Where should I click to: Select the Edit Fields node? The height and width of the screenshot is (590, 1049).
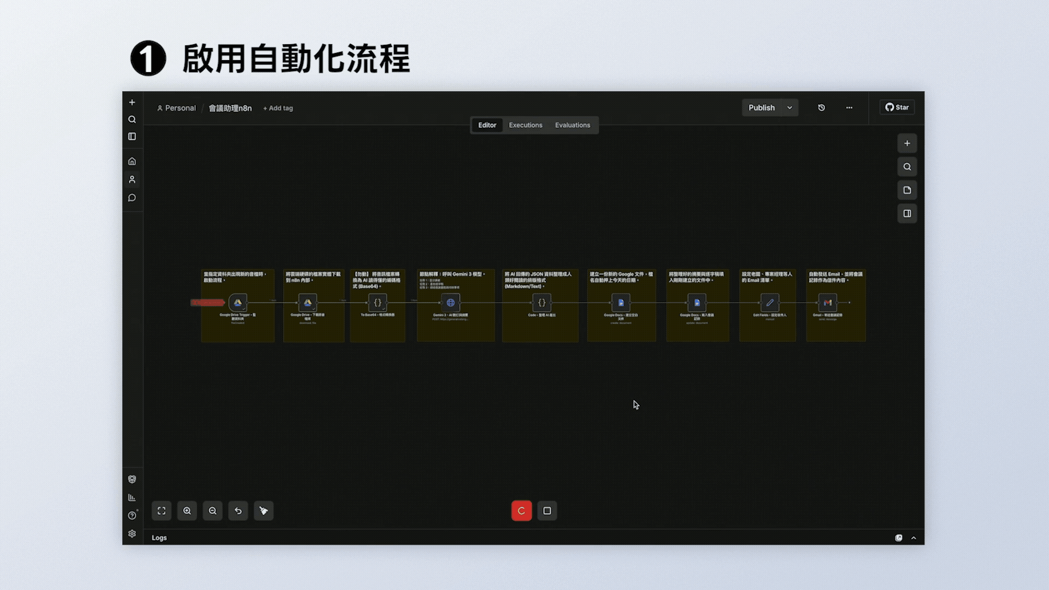coord(770,303)
